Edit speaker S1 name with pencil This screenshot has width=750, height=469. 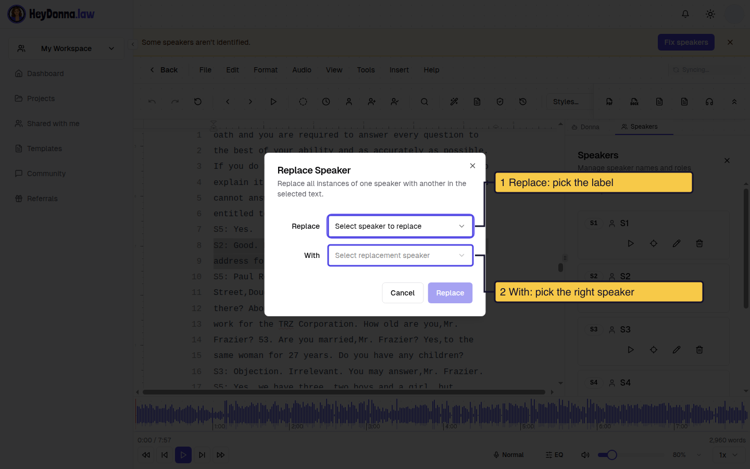pos(677,243)
